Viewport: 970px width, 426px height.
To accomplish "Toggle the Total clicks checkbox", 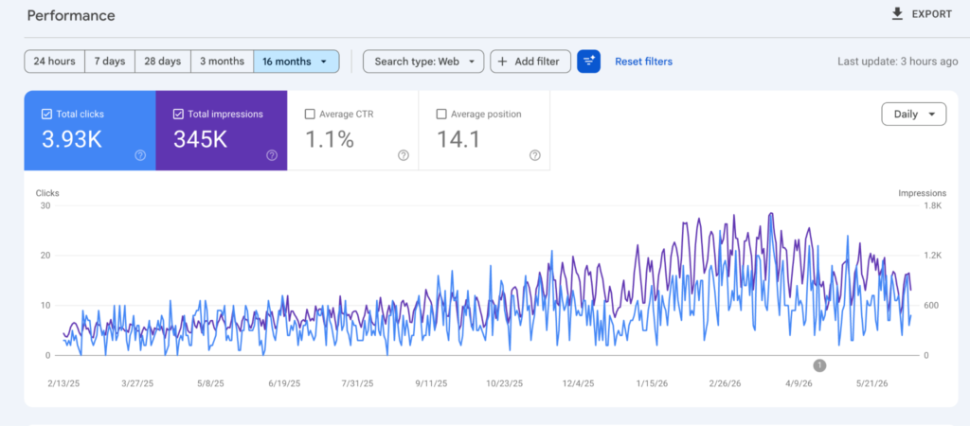I will point(46,114).
